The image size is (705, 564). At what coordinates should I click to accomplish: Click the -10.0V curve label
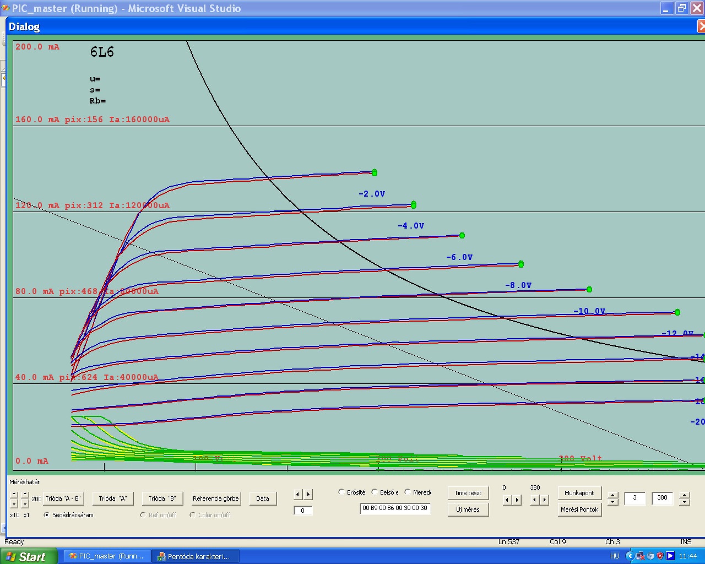[x=589, y=311]
